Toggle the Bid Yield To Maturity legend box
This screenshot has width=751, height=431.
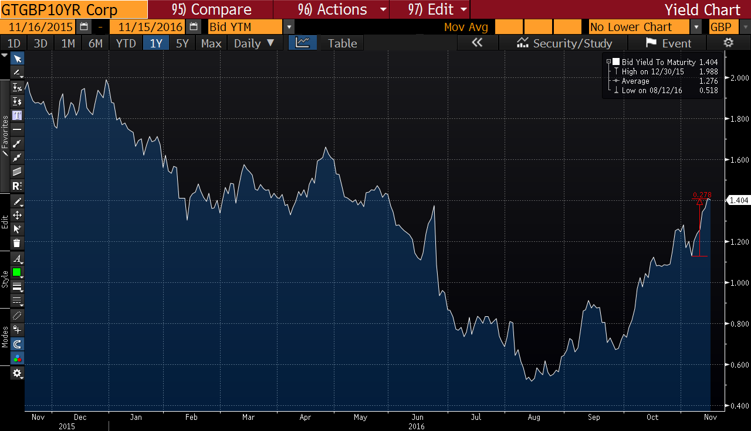point(616,62)
